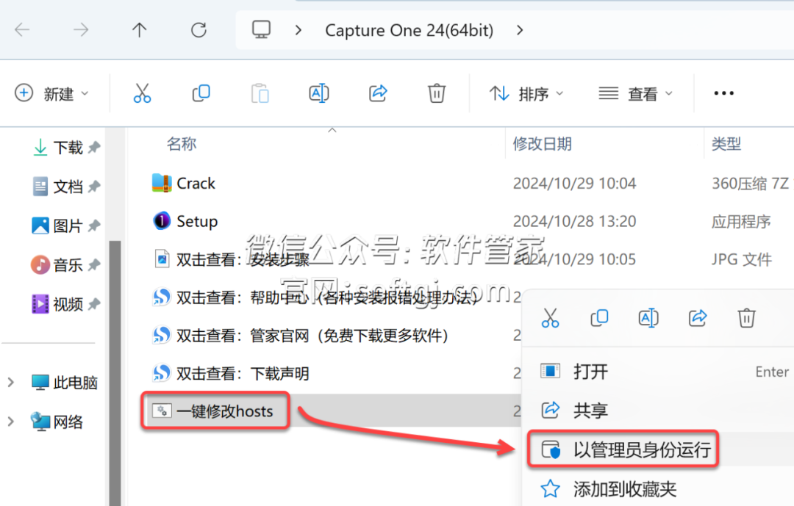Click Share icon in the context menu

(697, 318)
